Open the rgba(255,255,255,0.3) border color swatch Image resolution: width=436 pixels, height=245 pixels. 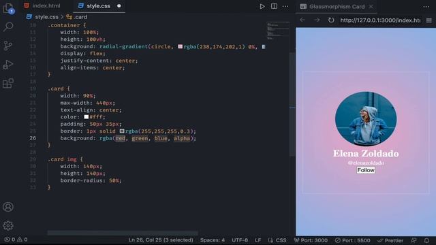122,131
